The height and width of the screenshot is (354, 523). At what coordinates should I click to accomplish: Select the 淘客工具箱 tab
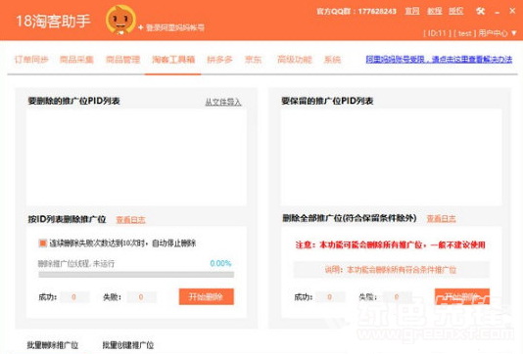coord(173,60)
